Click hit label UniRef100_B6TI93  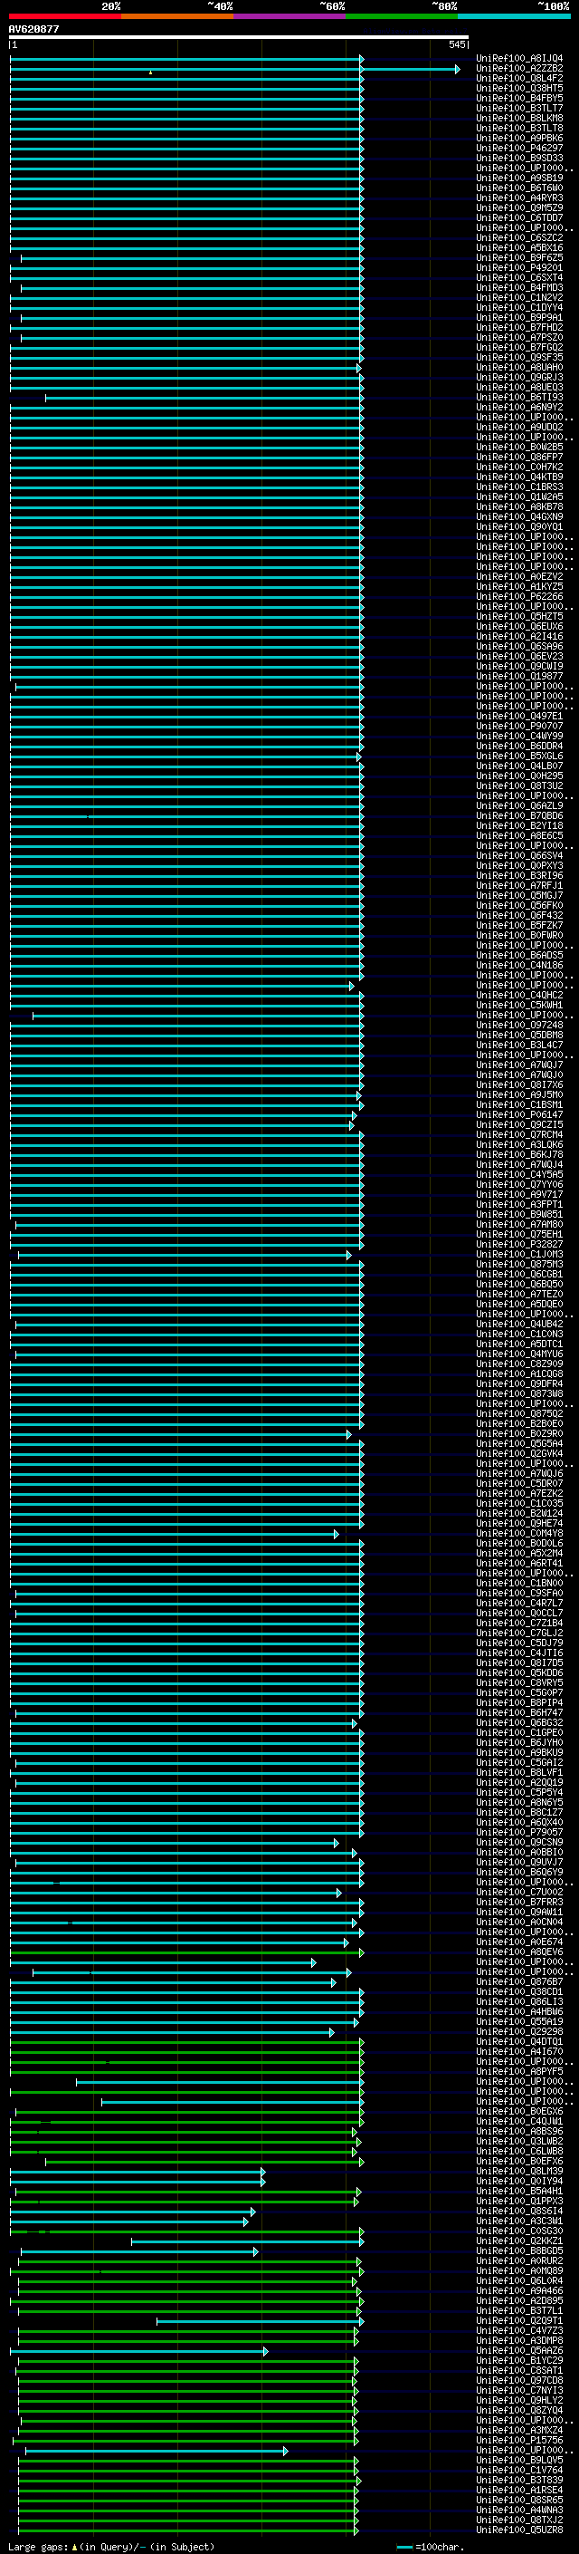tap(519, 397)
